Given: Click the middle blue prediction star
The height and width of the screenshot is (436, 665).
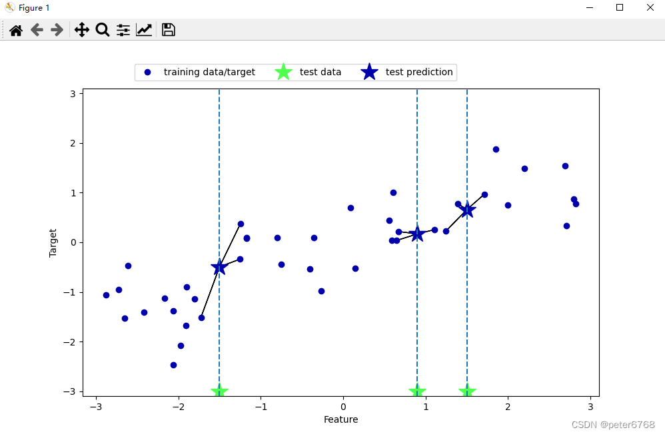Looking at the screenshot, I should pyautogui.click(x=417, y=234).
